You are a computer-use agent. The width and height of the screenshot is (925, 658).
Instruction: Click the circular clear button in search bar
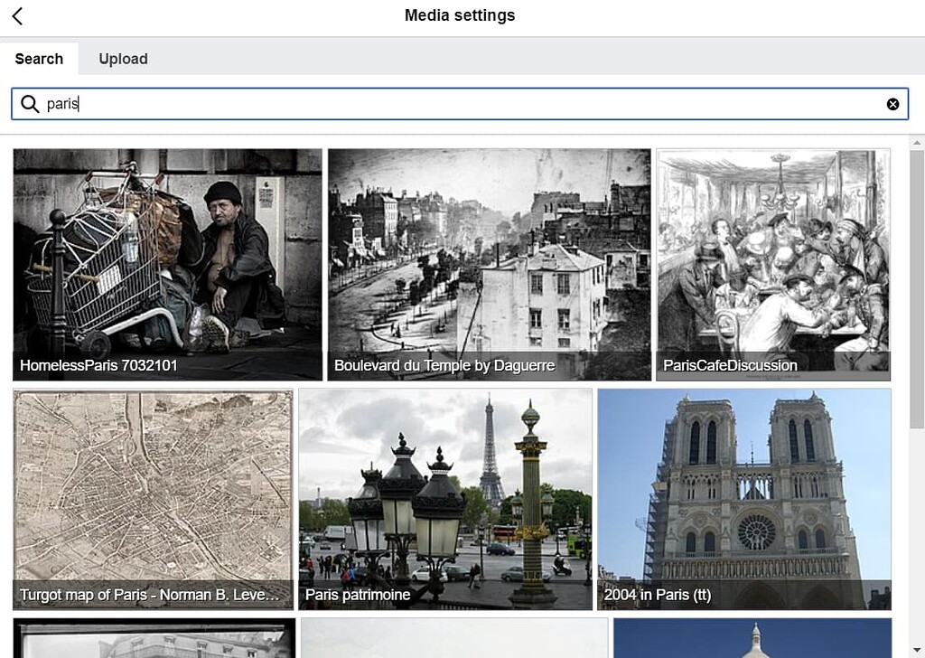click(893, 103)
